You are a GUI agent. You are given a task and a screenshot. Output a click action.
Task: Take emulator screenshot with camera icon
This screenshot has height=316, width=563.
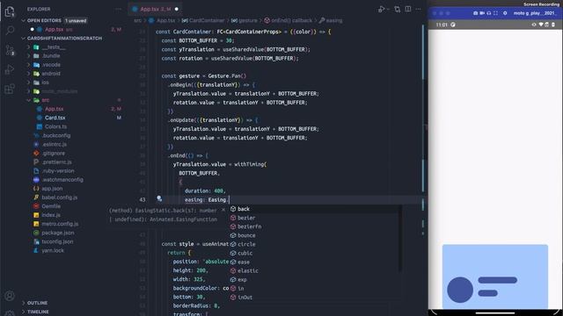(x=475, y=13)
